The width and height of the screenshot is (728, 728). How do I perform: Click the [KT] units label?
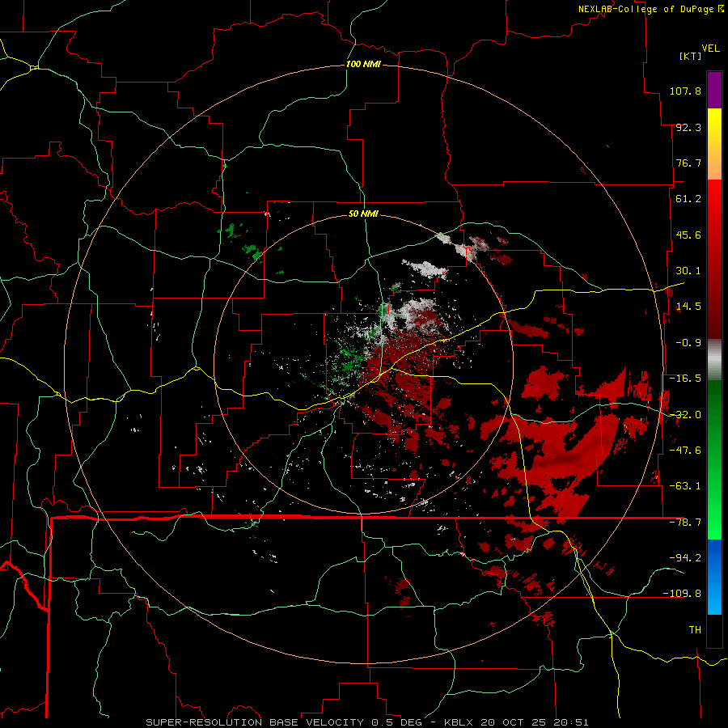coord(691,56)
